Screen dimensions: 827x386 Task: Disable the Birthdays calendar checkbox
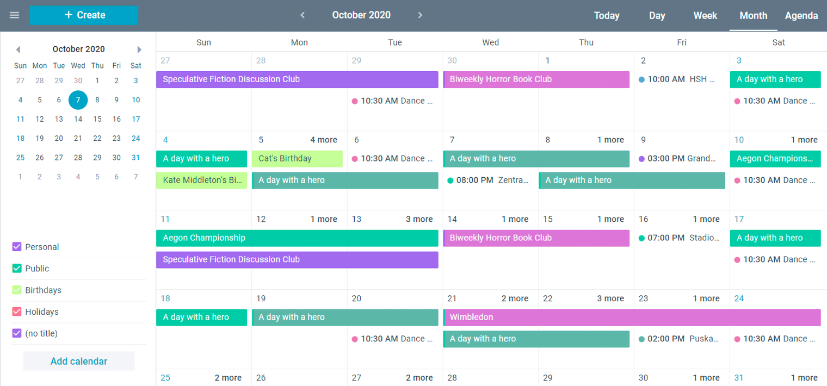[x=17, y=290]
